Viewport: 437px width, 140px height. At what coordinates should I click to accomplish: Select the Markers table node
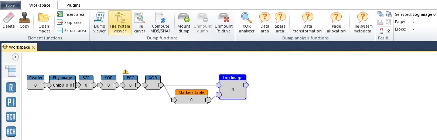point(191,97)
